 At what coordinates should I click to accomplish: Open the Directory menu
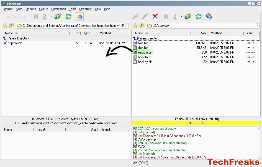[85, 9]
